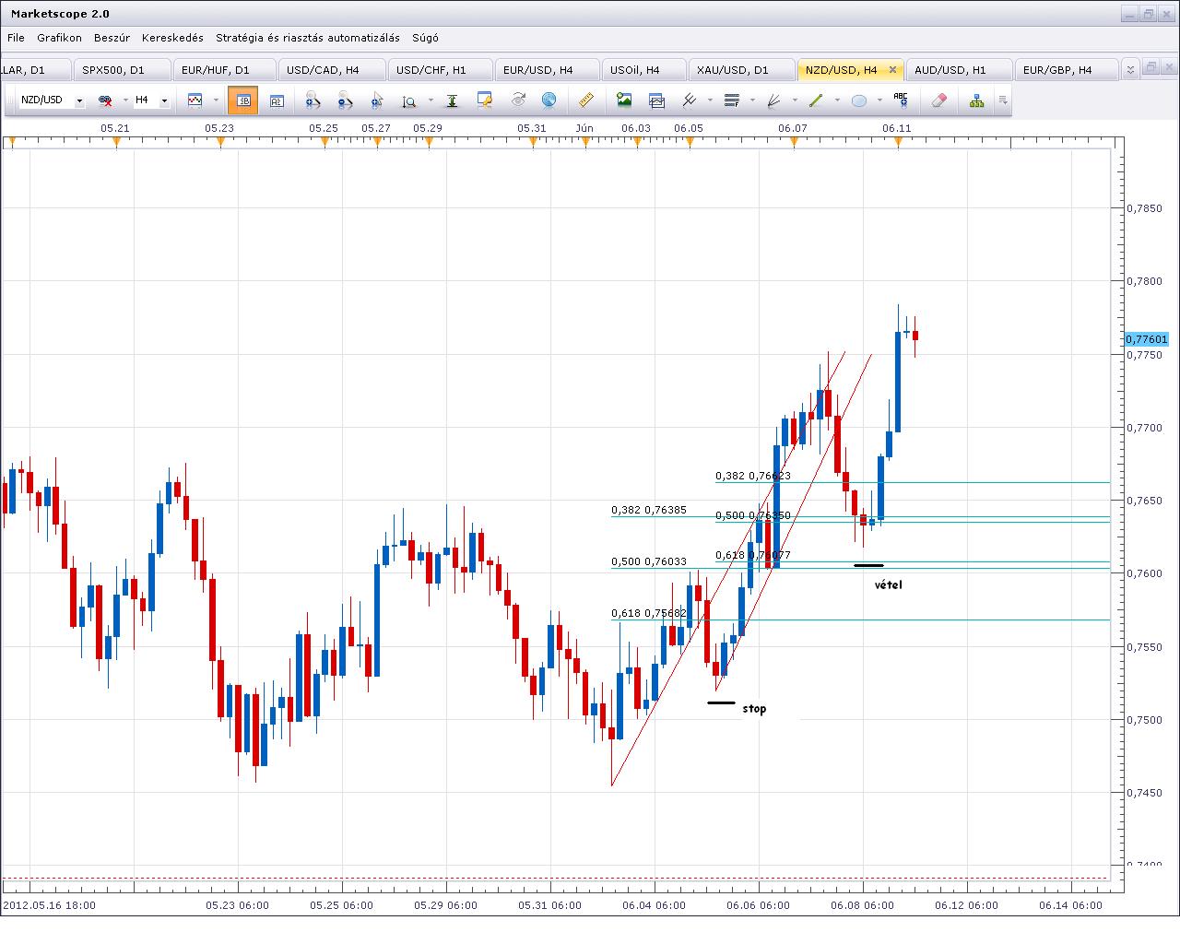
Task: Click the 0,618 0,75682 Fibonacci label
Action: [649, 613]
